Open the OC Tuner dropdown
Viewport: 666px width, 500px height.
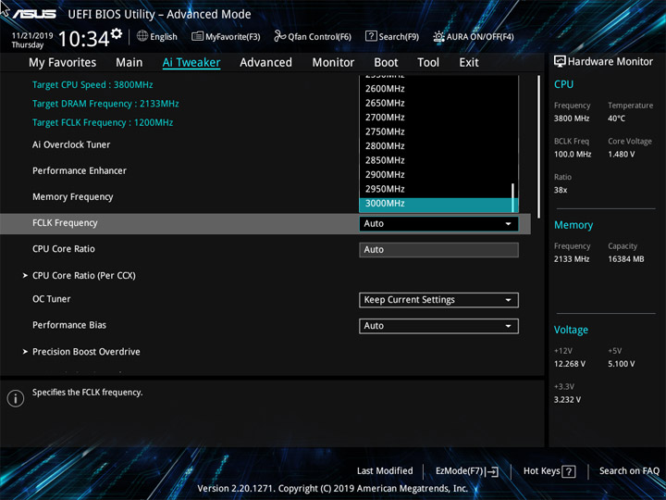click(438, 300)
